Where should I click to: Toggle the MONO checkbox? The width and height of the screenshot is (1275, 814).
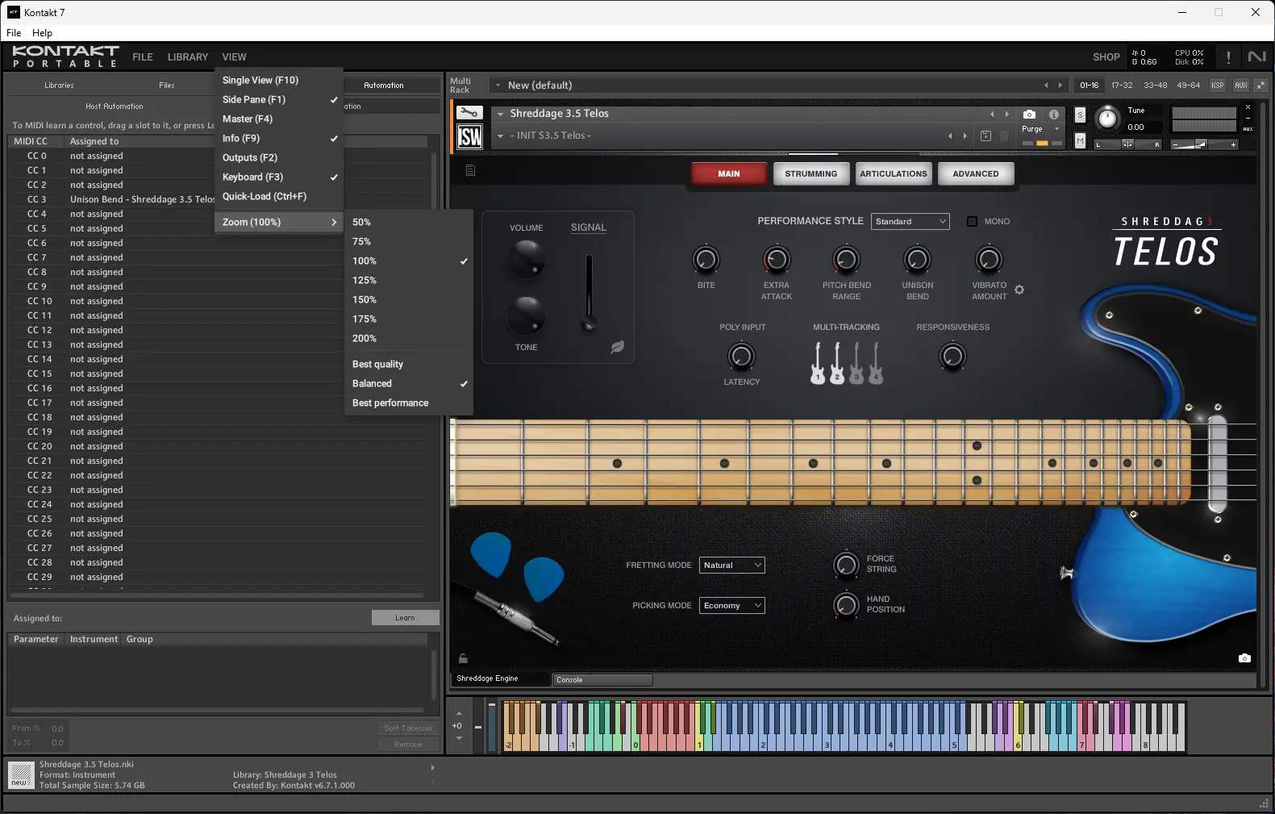972,221
